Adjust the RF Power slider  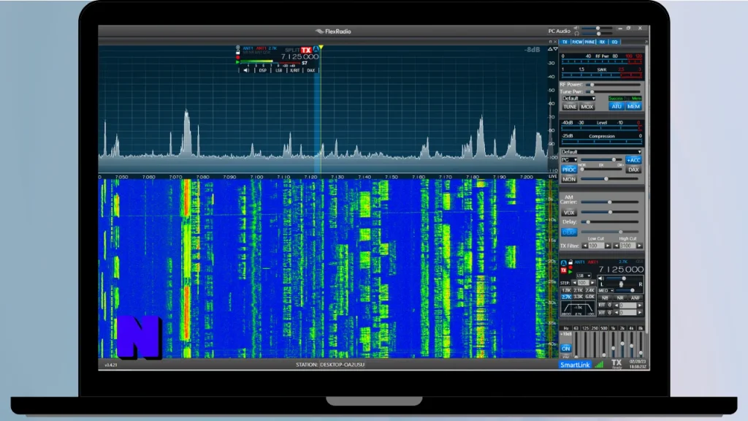(x=613, y=85)
